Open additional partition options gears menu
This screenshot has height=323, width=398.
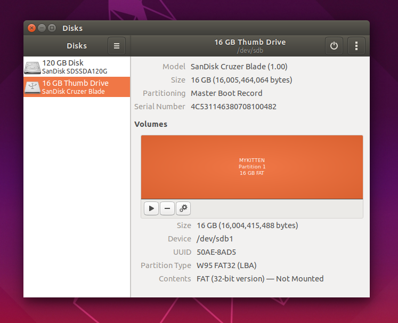point(183,208)
